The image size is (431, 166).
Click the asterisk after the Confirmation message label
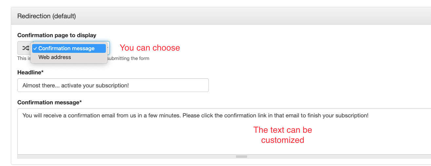81,102
